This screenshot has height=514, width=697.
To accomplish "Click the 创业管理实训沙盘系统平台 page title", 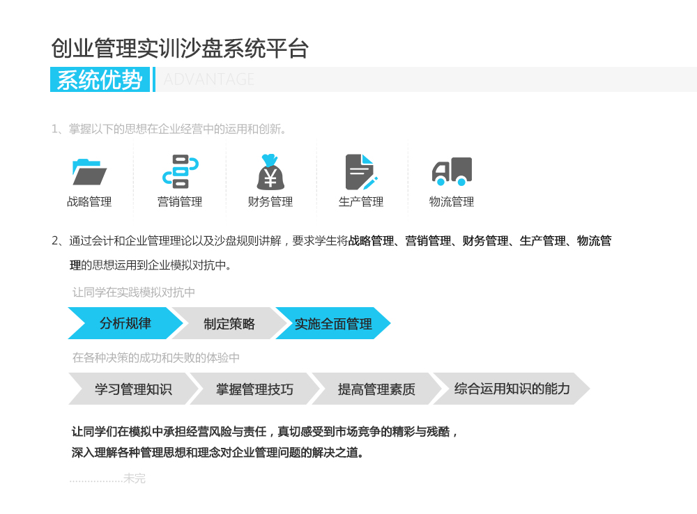I will [180, 49].
